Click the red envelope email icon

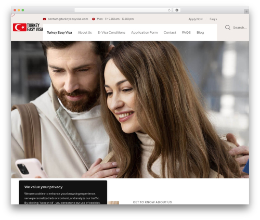coord(44,19)
